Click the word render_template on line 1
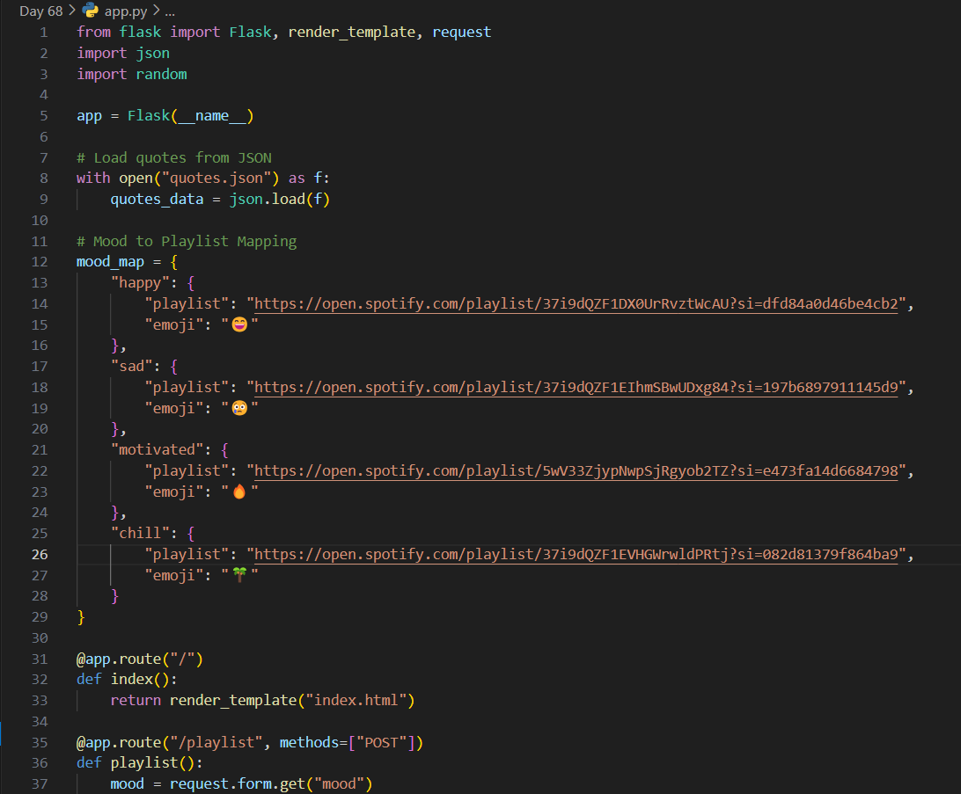Viewport: 961px width, 794px height. point(352,32)
